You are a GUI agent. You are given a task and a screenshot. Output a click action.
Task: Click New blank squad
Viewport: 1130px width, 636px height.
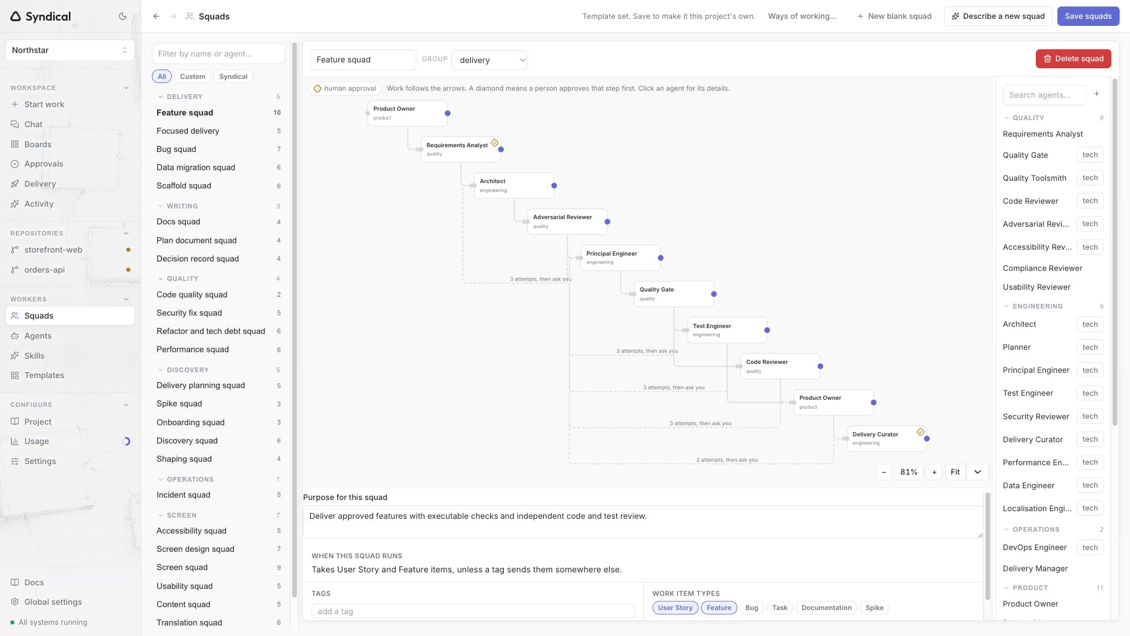tap(894, 16)
